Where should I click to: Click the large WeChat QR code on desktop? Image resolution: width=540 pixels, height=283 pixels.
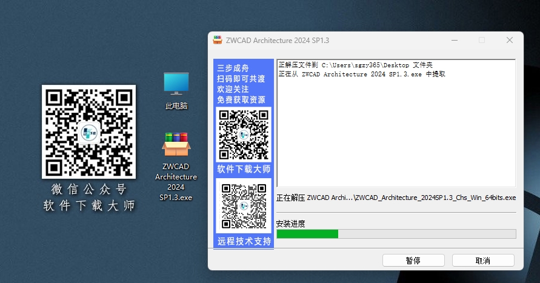[x=89, y=132]
